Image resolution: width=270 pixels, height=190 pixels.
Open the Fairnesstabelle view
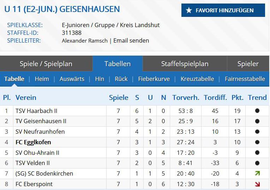pos(245,79)
